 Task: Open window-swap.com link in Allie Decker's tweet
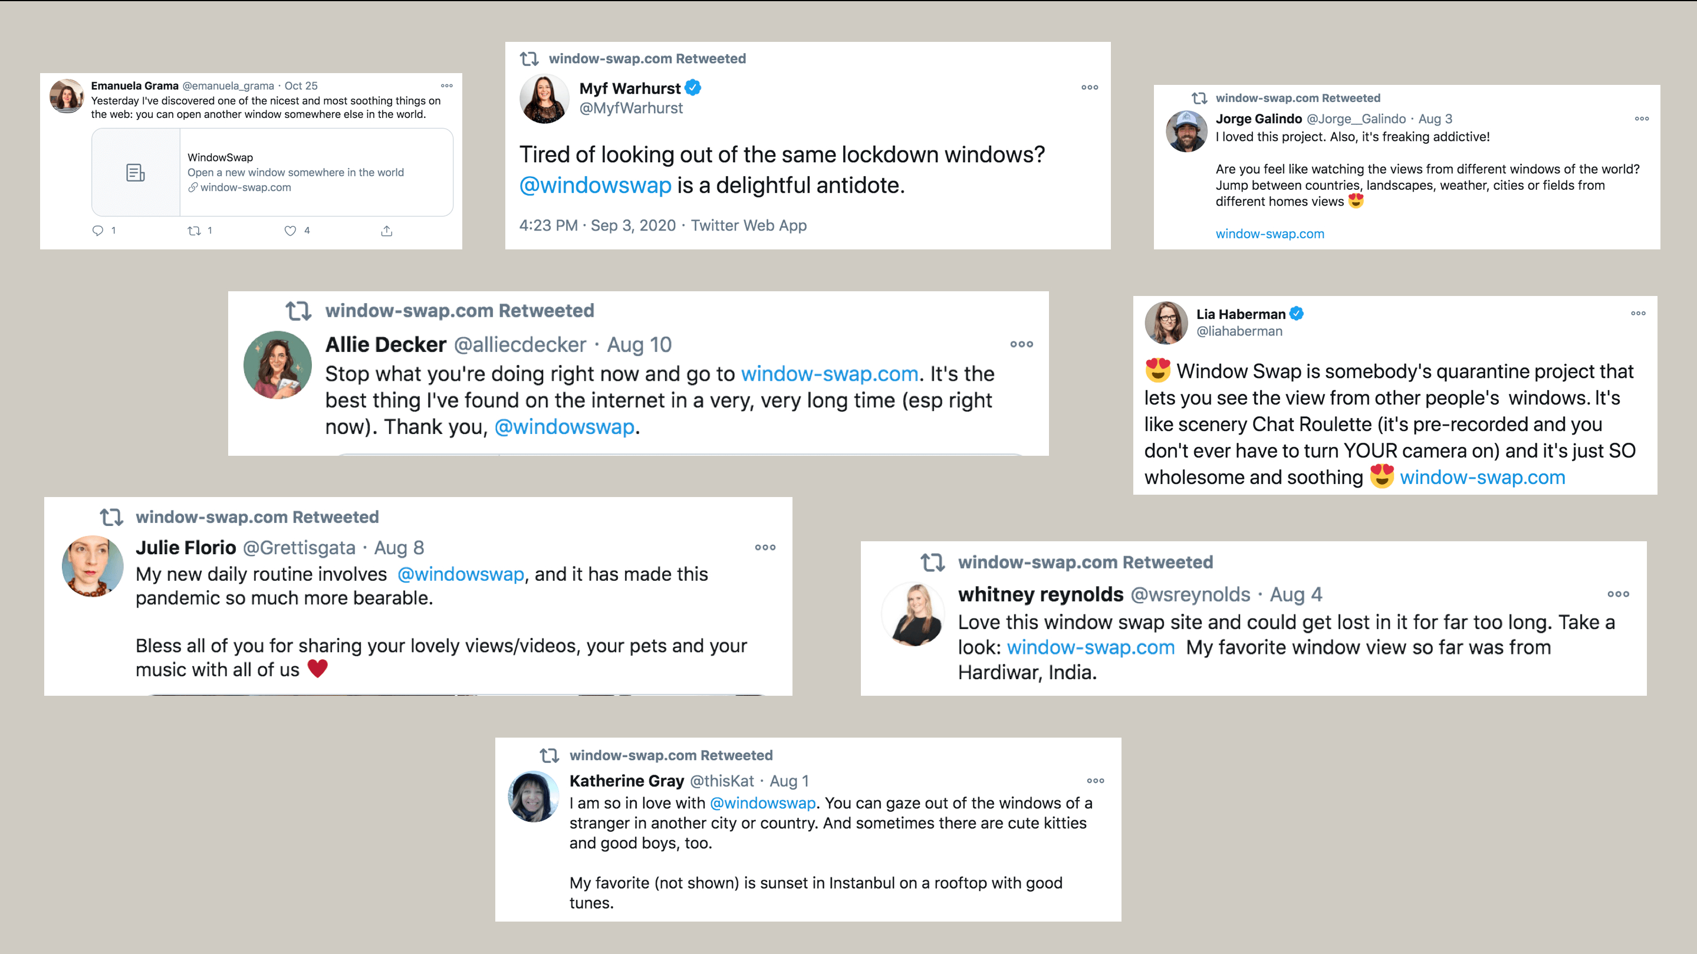830,374
